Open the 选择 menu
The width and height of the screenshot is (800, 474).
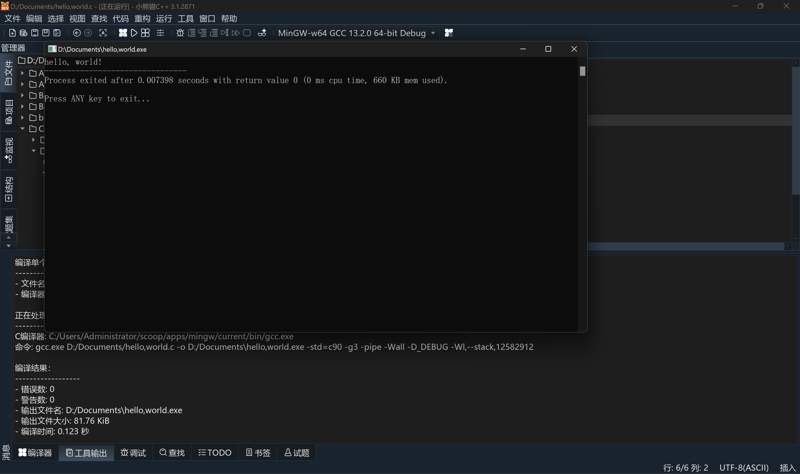[56, 19]
